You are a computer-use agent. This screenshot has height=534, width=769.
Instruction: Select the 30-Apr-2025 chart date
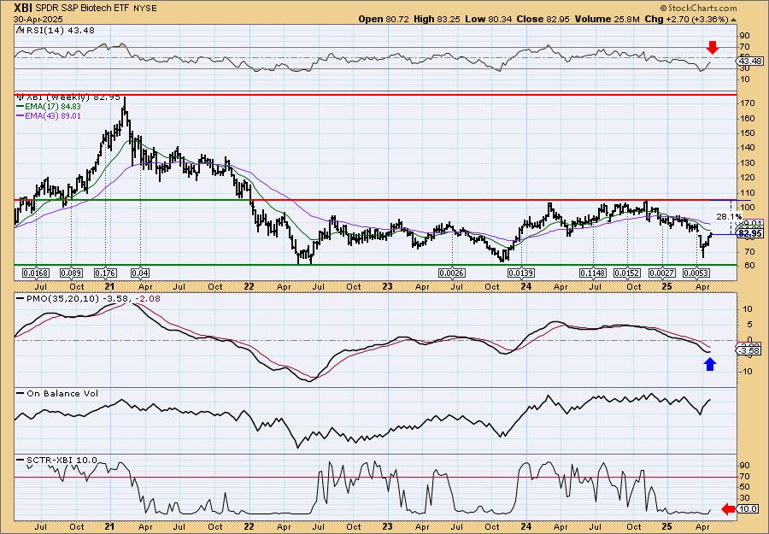click(x=37, y=19)
